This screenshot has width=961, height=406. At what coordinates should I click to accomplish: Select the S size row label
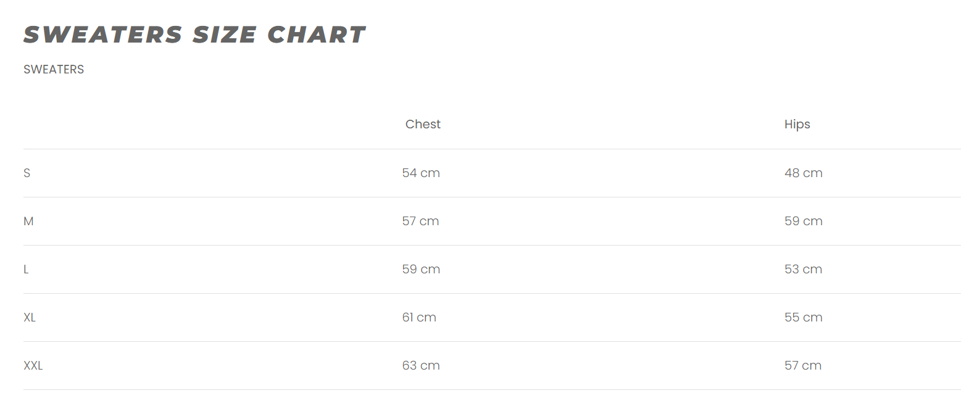tap(27, 173)
